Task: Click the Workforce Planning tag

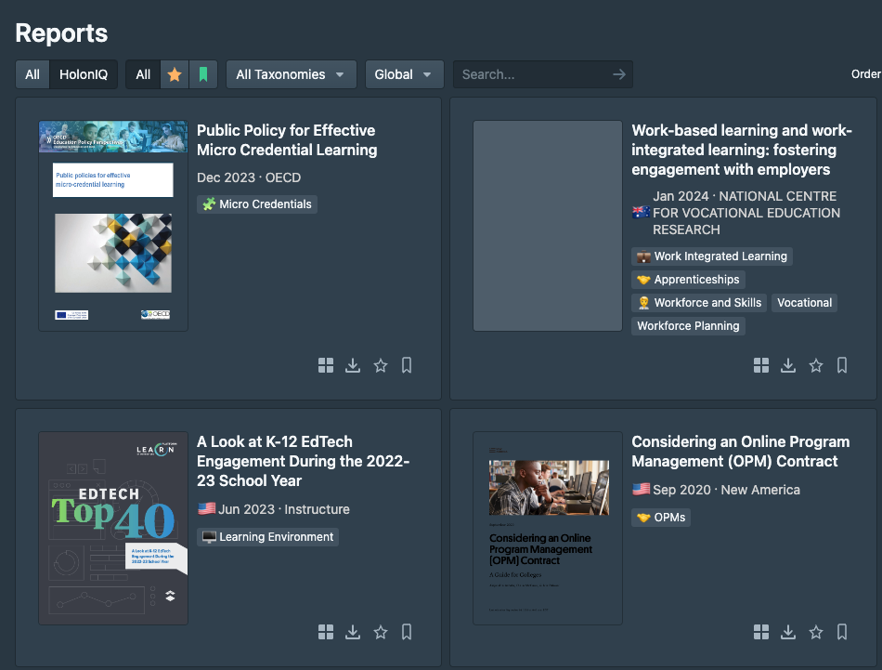Action: (x=688, y=326)
